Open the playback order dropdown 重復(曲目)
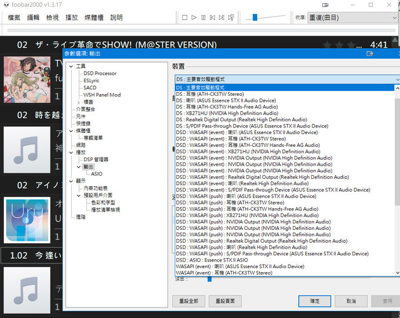The width and height of the screenshot is (400, 318). pos(353,18)
